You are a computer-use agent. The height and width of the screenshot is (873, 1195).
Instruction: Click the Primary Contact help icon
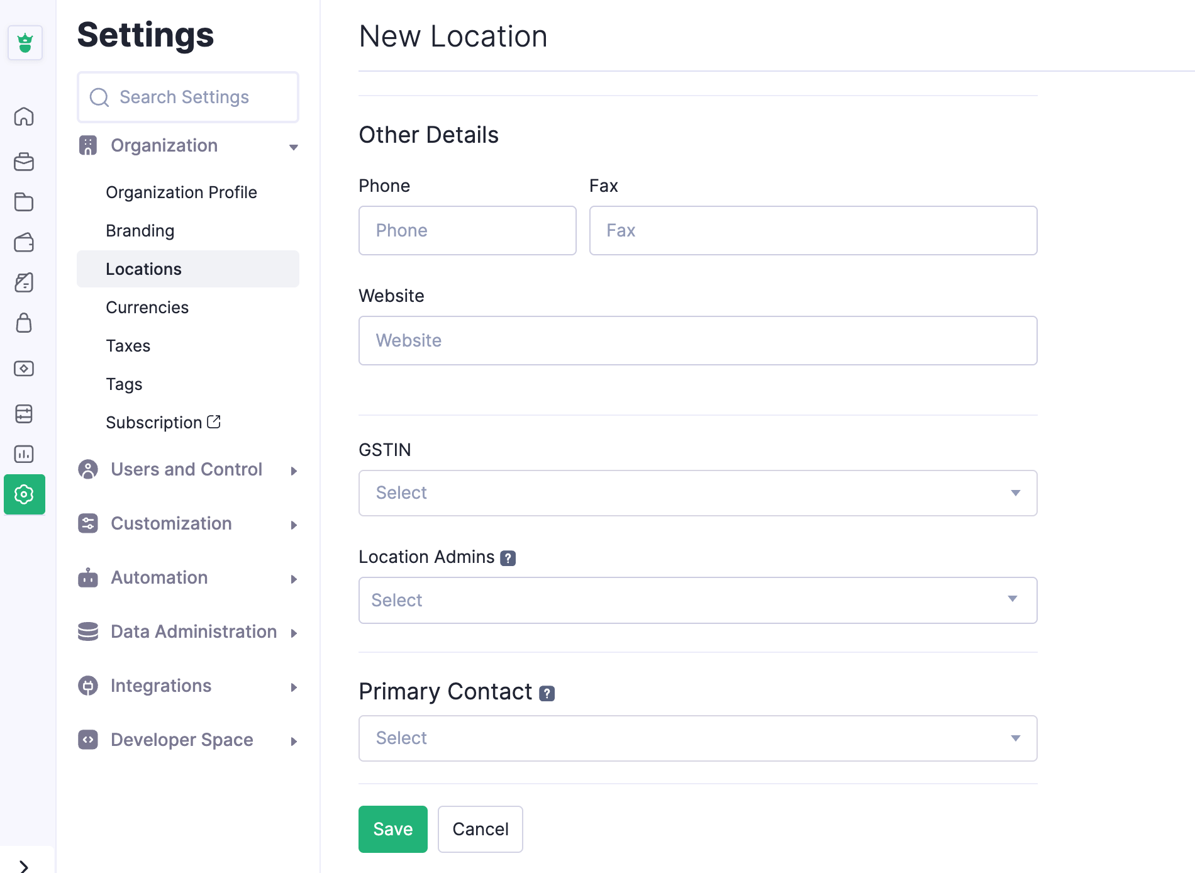(547, 693)
